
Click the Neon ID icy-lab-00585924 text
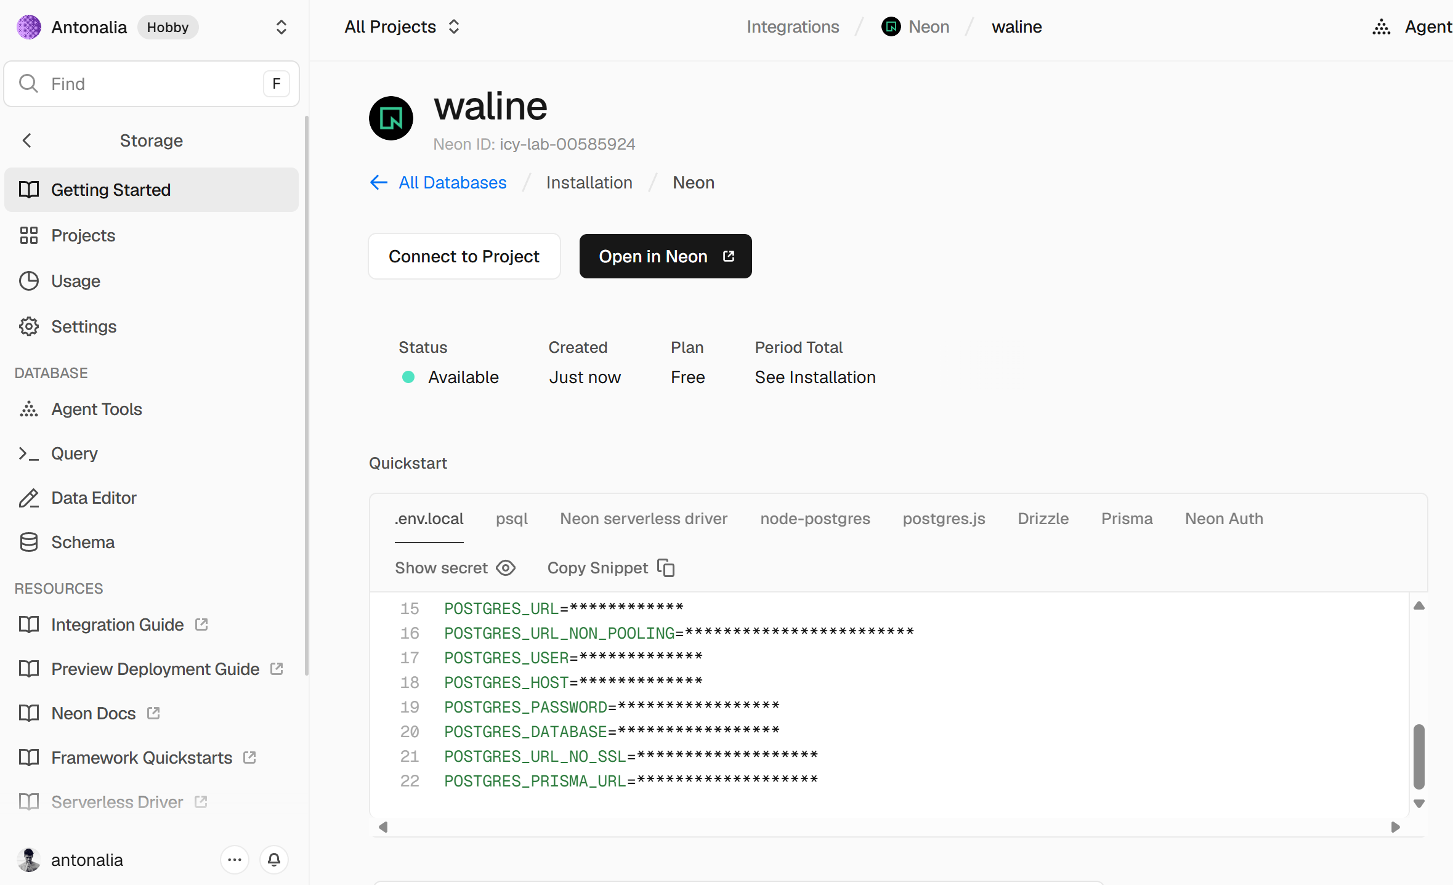(534, 144)
